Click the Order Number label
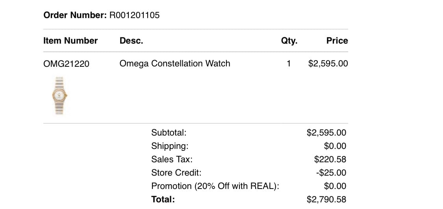This screenshot has width=443, height=209. [75, 15]
